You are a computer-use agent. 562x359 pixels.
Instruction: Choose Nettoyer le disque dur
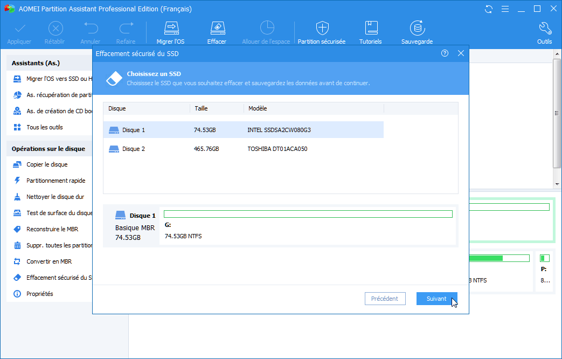click(x=48, y=197)
